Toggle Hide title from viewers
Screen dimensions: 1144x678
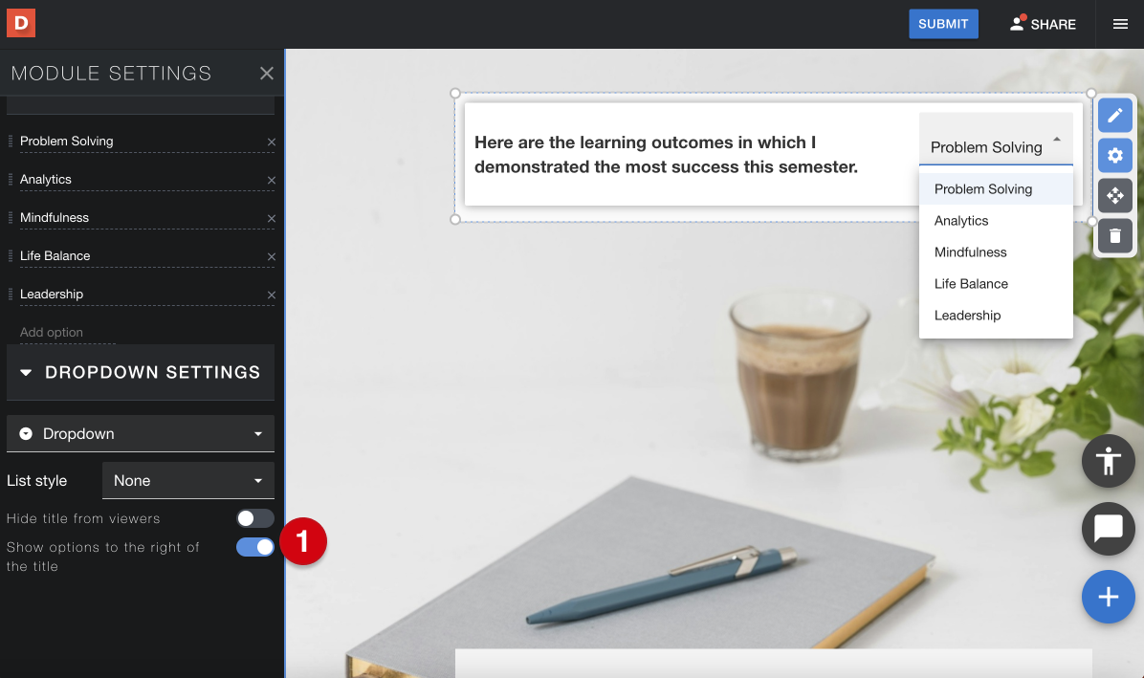coord(254,518)
